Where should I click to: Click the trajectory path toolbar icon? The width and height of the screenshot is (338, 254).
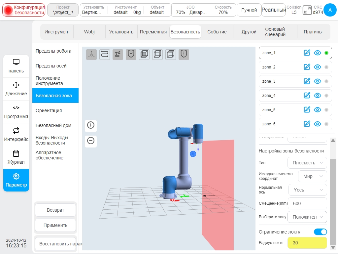[x=105, y=54]
